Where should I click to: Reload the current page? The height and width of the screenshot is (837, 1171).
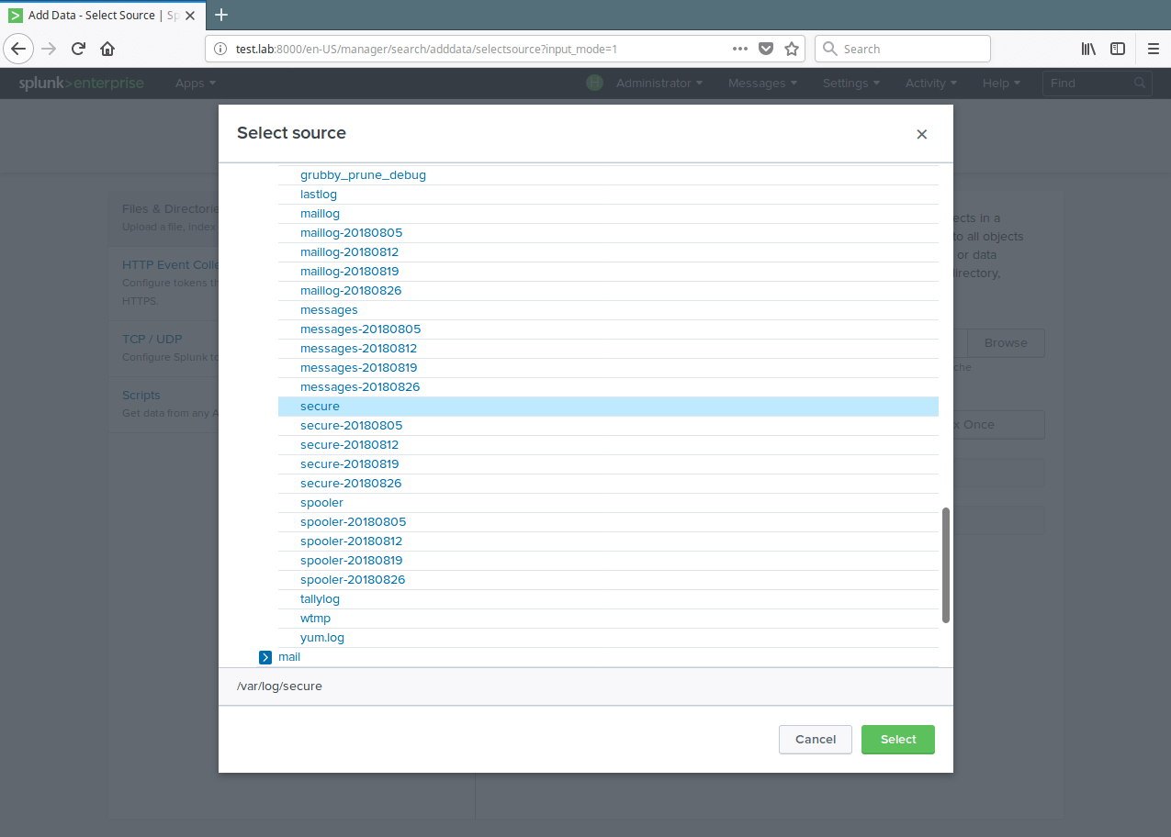[x=78, y=49]
